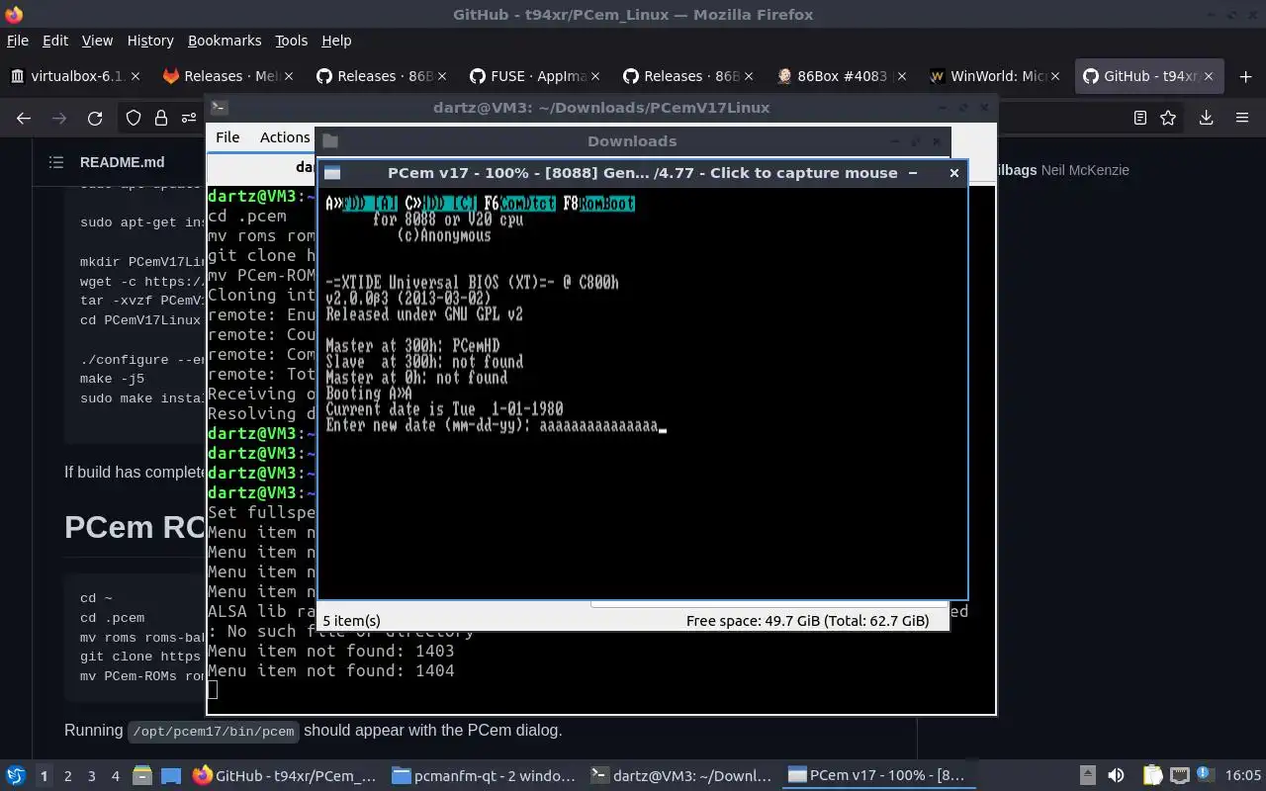Click README.md file heading
This screenshot has height=791, width=1266.
(x=122, y=162)
